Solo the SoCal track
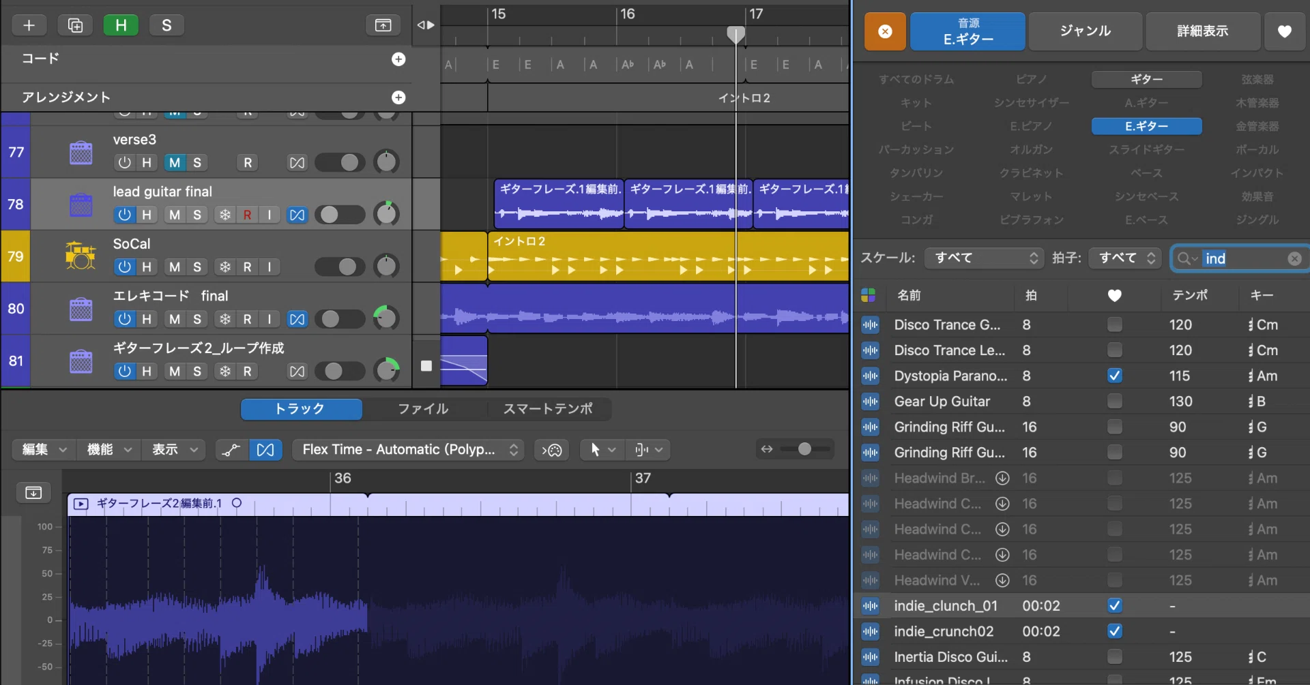This screenshot has width=1310, height=685. 197,267
